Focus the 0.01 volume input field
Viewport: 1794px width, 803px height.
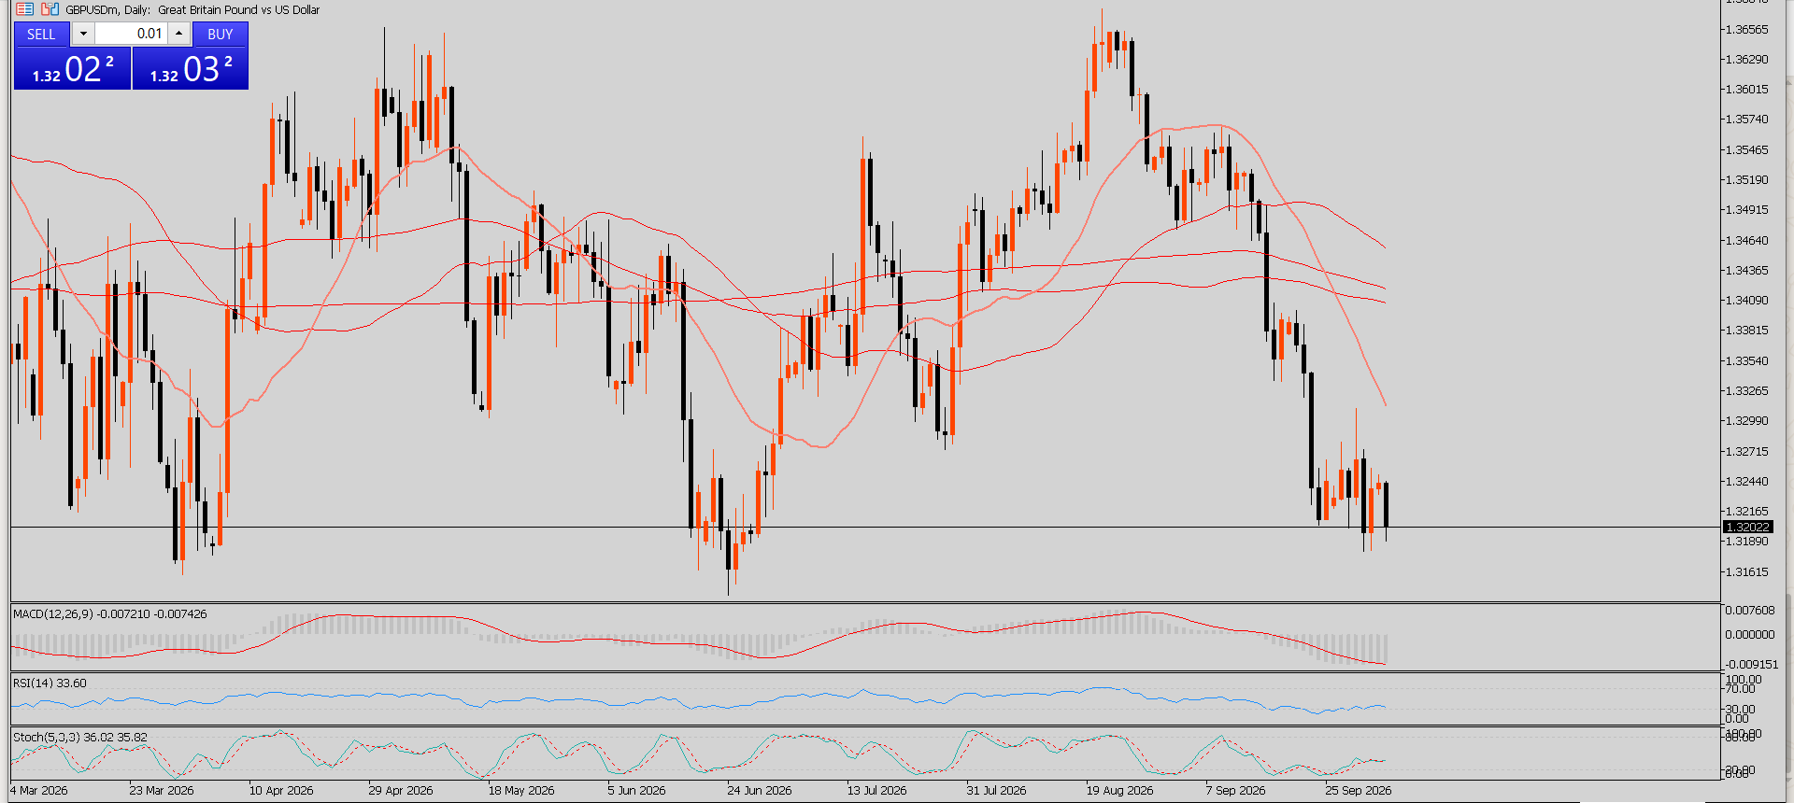coord(131,34)
